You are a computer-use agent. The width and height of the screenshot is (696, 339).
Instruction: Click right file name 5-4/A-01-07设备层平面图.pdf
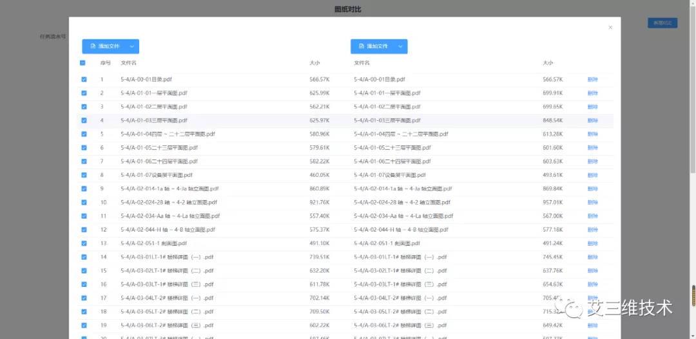pyautogui.click(x=390, y=175)
